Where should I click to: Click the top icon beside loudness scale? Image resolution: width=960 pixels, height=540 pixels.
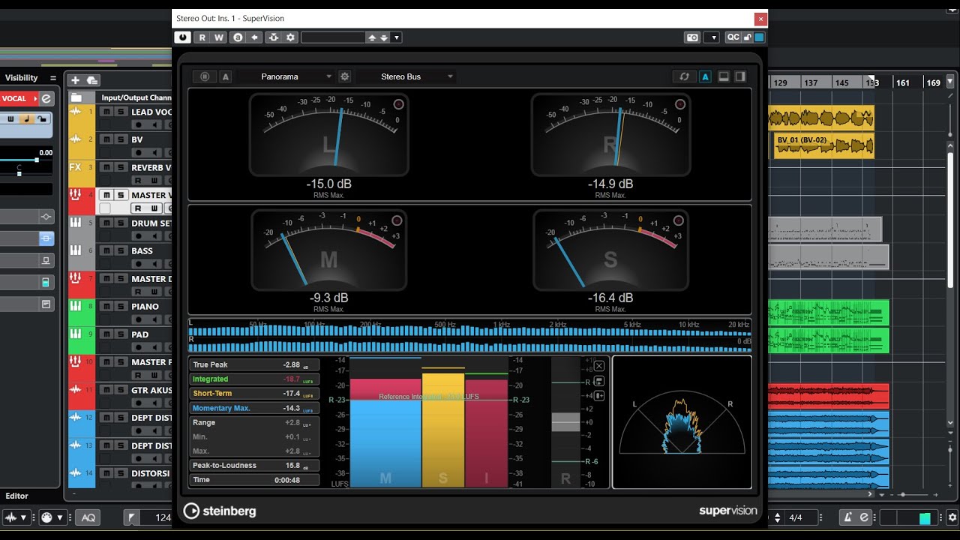(x=598, y=366)
